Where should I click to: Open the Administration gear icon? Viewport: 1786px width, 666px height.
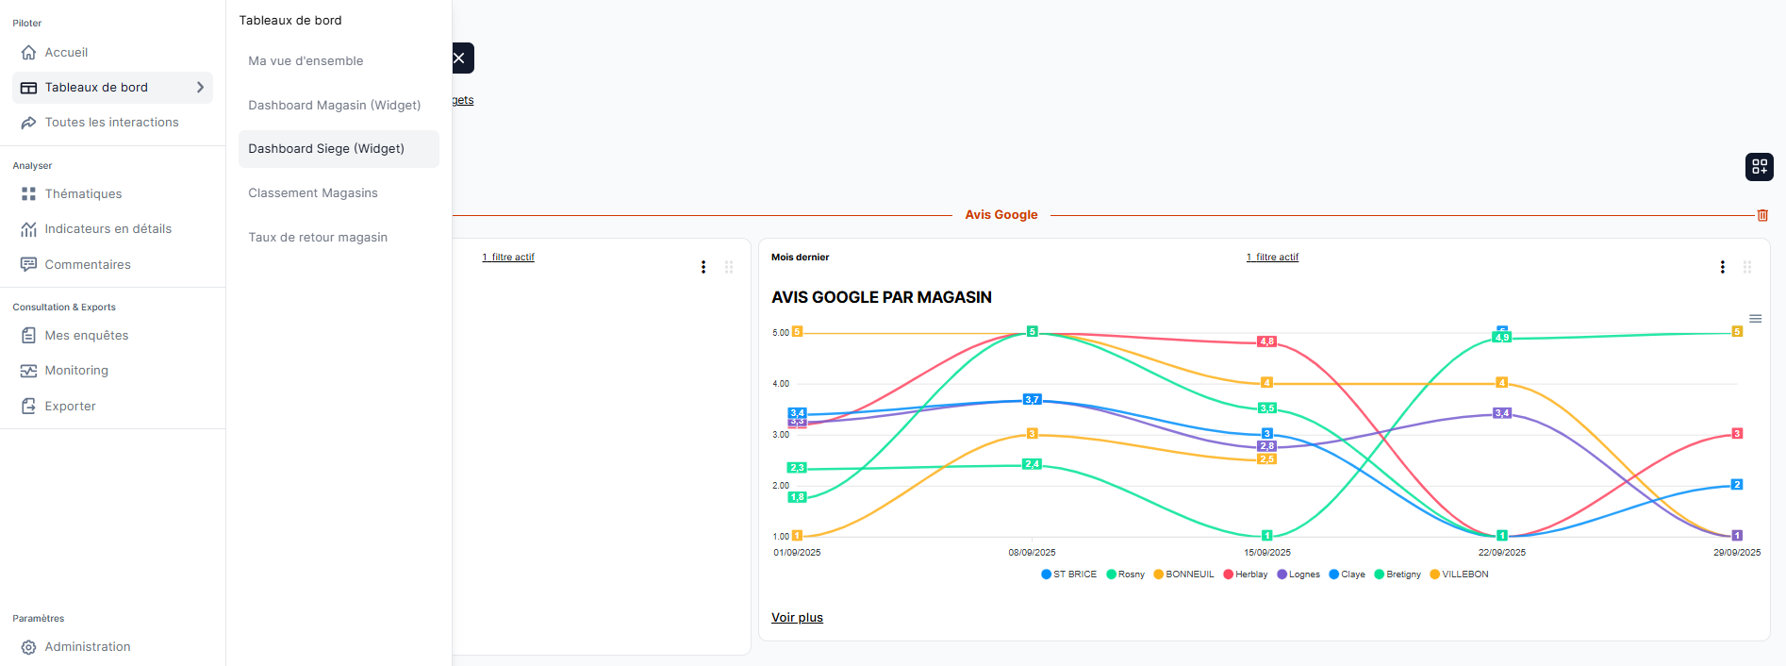coord(29,647)
